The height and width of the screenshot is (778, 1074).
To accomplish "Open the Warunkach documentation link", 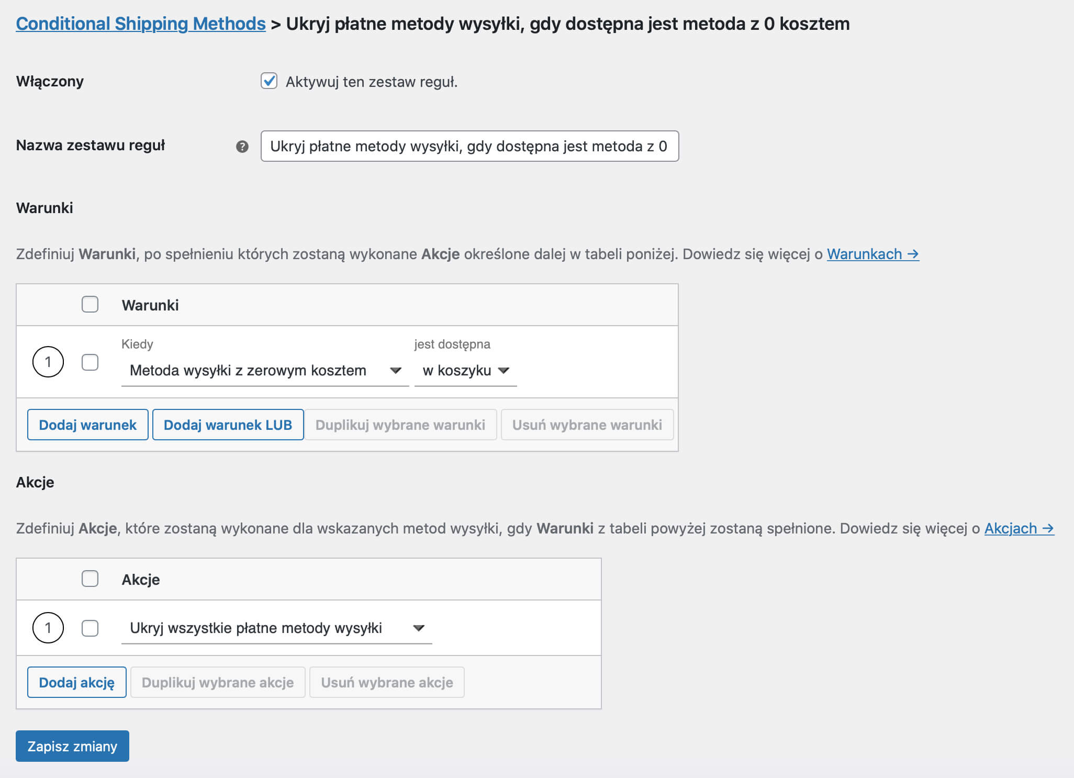I will tap(872, 254).
